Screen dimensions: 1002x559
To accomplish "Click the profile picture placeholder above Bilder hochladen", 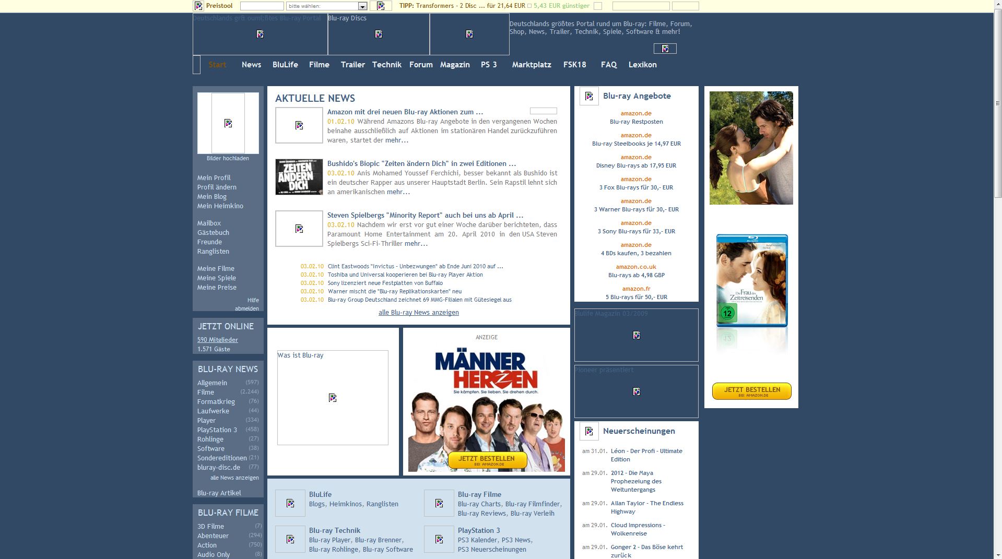I will coord(228,123).
